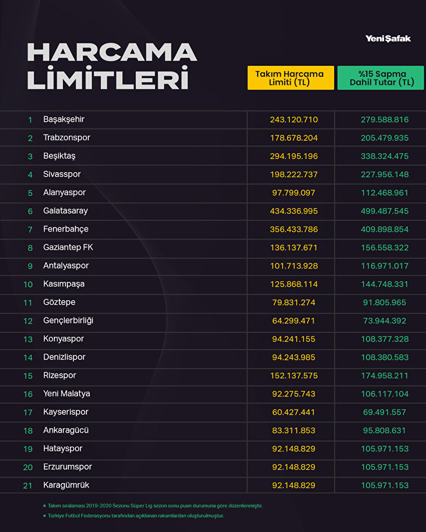This screenshot has height=532, width=426.
Task: Click the green %15 Sapma Dahil Tutar header
Action: coord(380,78)
